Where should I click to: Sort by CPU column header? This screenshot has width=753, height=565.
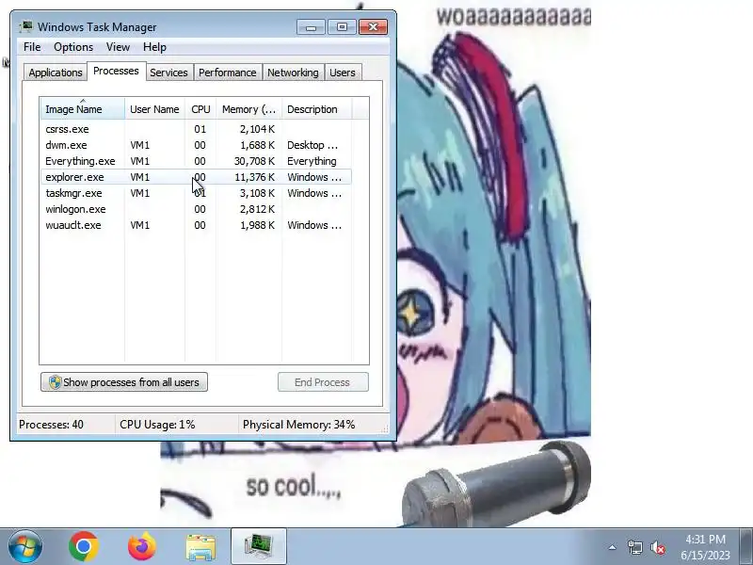point(200,108)
